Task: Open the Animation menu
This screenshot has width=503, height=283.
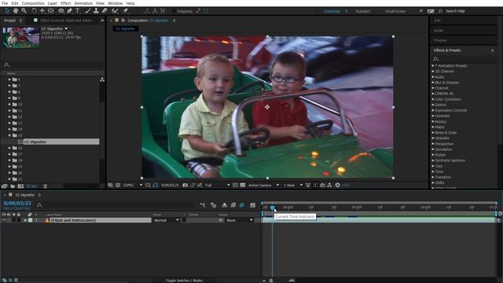Action: pyautogui.click(x=83, y=3)
